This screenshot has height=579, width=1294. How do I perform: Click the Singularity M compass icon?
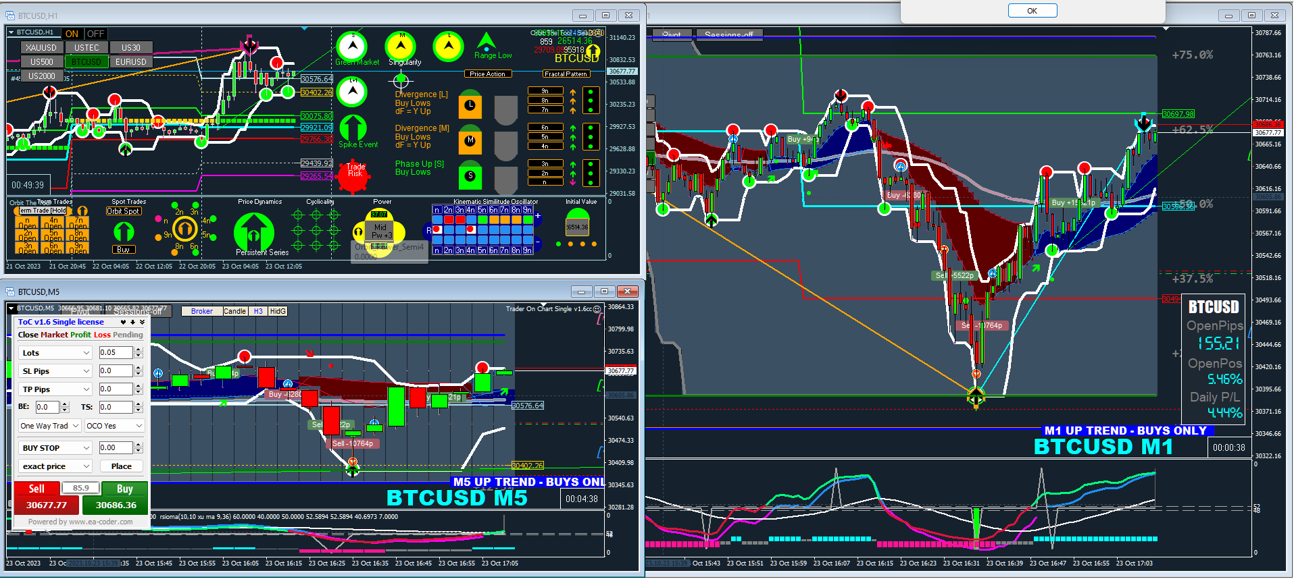(401, 47)
